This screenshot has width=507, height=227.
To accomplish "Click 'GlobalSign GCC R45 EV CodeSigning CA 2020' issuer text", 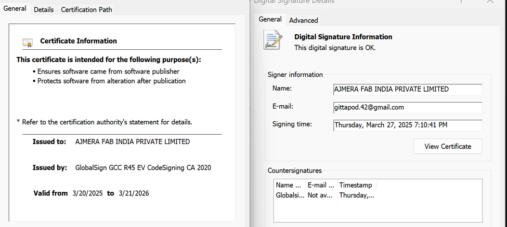I will click(x=143, y=168).
